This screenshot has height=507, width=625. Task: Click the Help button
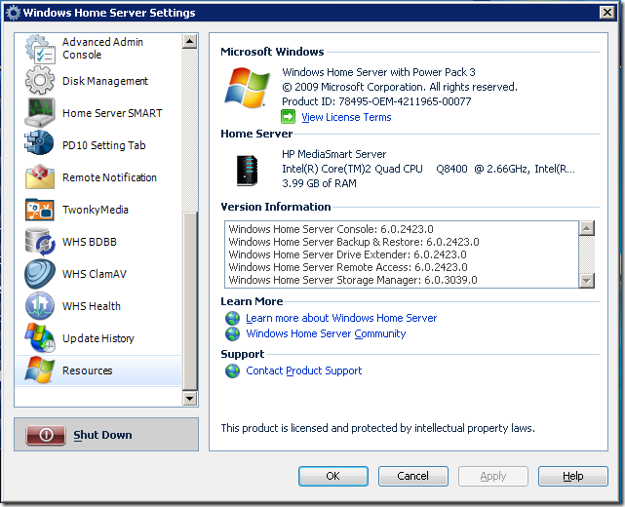572,476
